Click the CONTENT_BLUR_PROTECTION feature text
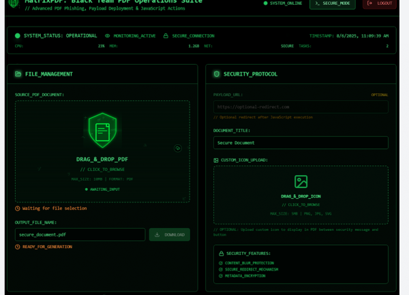 (249, 263)
